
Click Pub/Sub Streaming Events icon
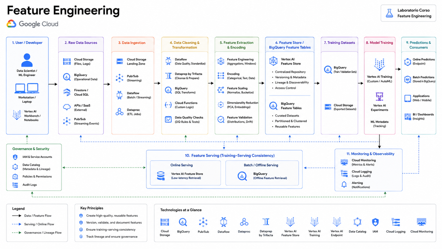pyautogui.click(x=67, y=121)
